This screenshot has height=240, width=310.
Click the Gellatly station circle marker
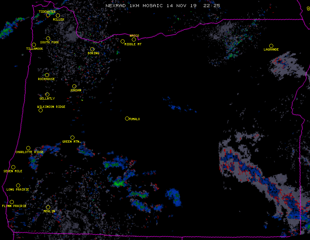47,94
